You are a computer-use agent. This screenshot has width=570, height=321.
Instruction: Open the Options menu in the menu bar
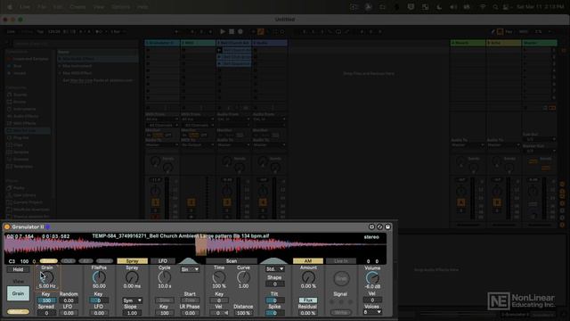click(121, 7)
